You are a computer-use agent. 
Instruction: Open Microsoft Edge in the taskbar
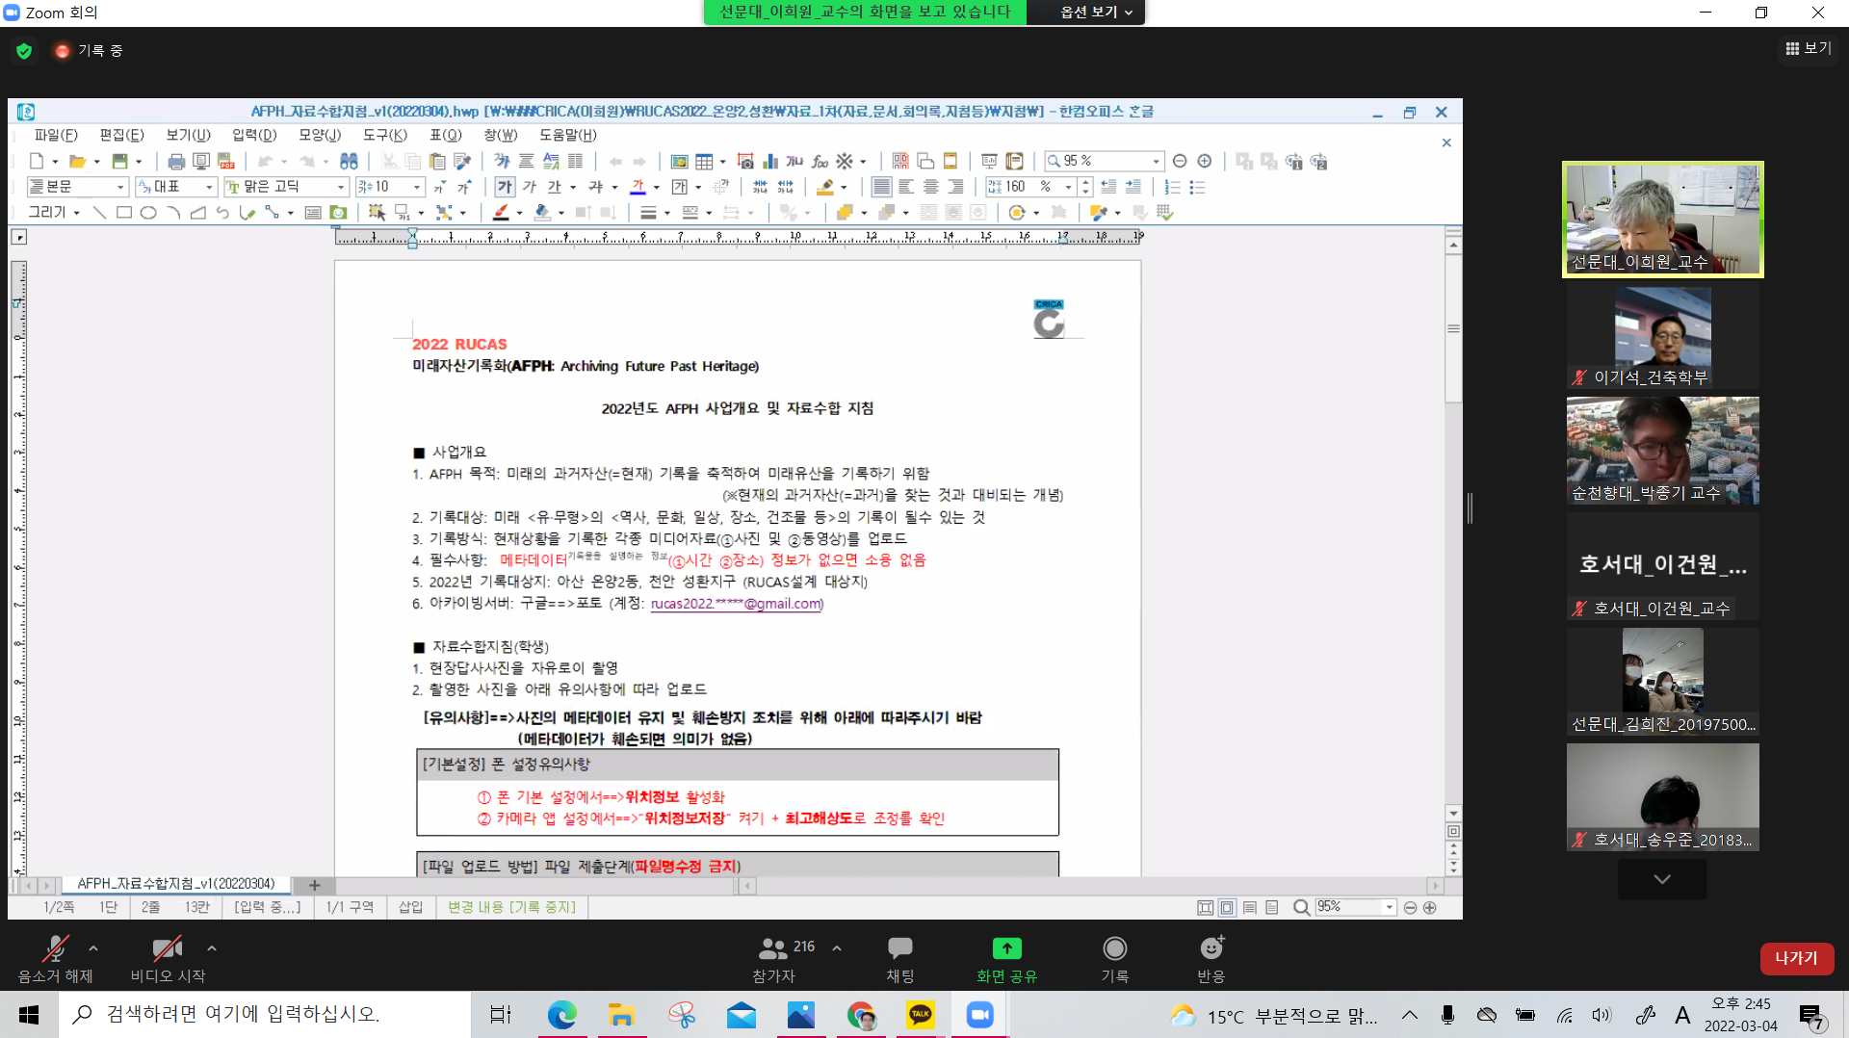tap(561, 1015)
